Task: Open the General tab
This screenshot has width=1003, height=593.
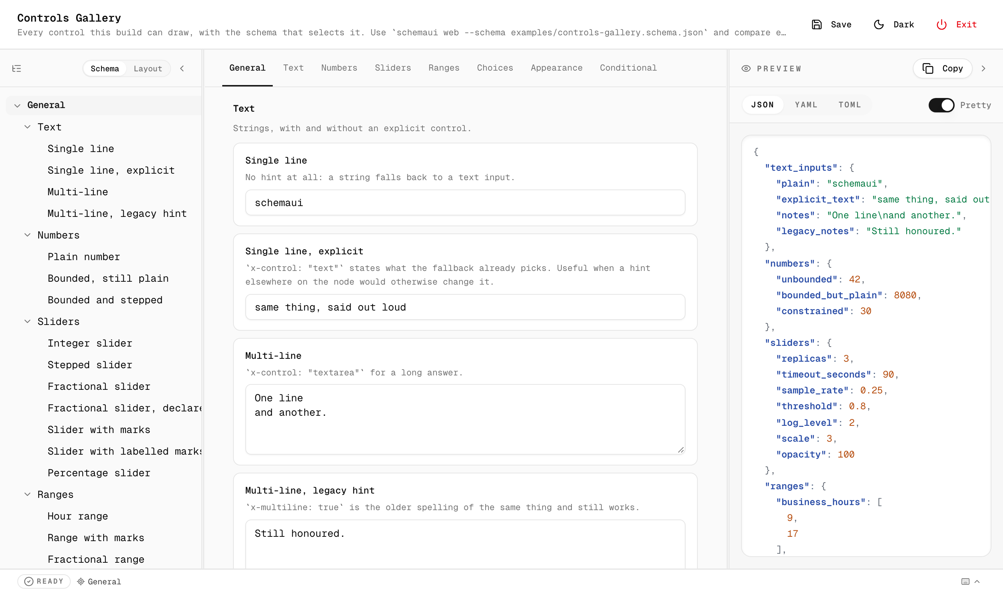Action: (247, 68)
